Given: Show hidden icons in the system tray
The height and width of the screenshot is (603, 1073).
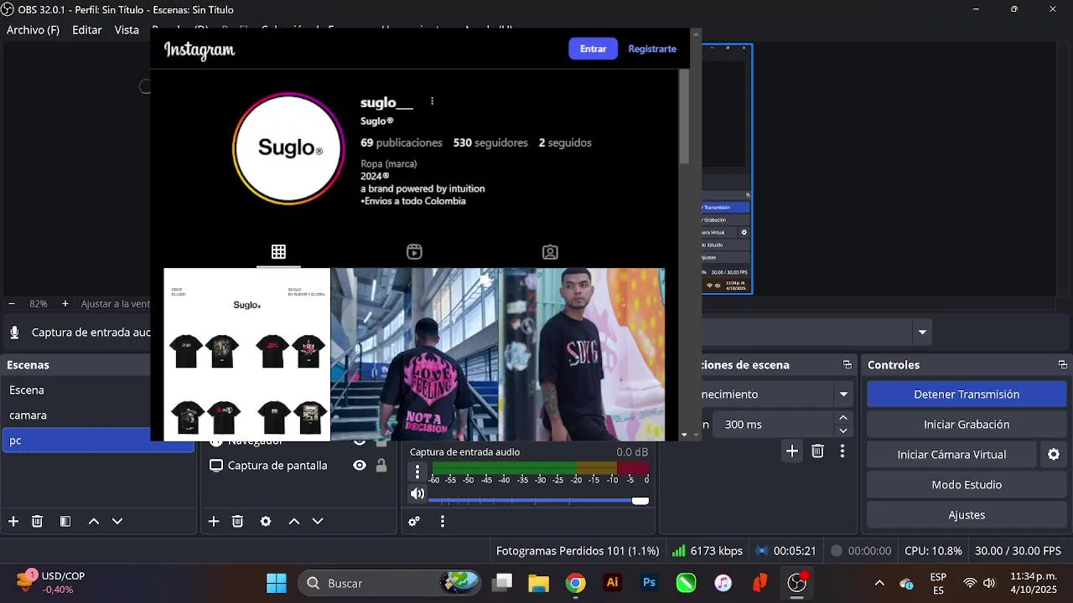Looking at the screenshot, I should tap(879, 583).
